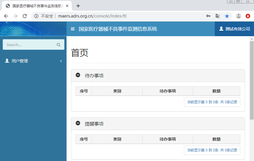
Task: Click the 不安全 site info indicator
Action: point(44,16)
